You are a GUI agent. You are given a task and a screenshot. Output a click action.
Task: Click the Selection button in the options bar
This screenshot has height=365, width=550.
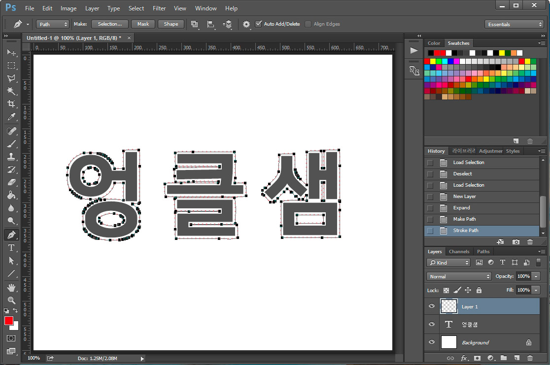coord(109,24)
